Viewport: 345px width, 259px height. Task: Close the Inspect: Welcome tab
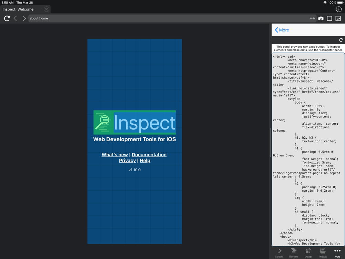[46, 9]
